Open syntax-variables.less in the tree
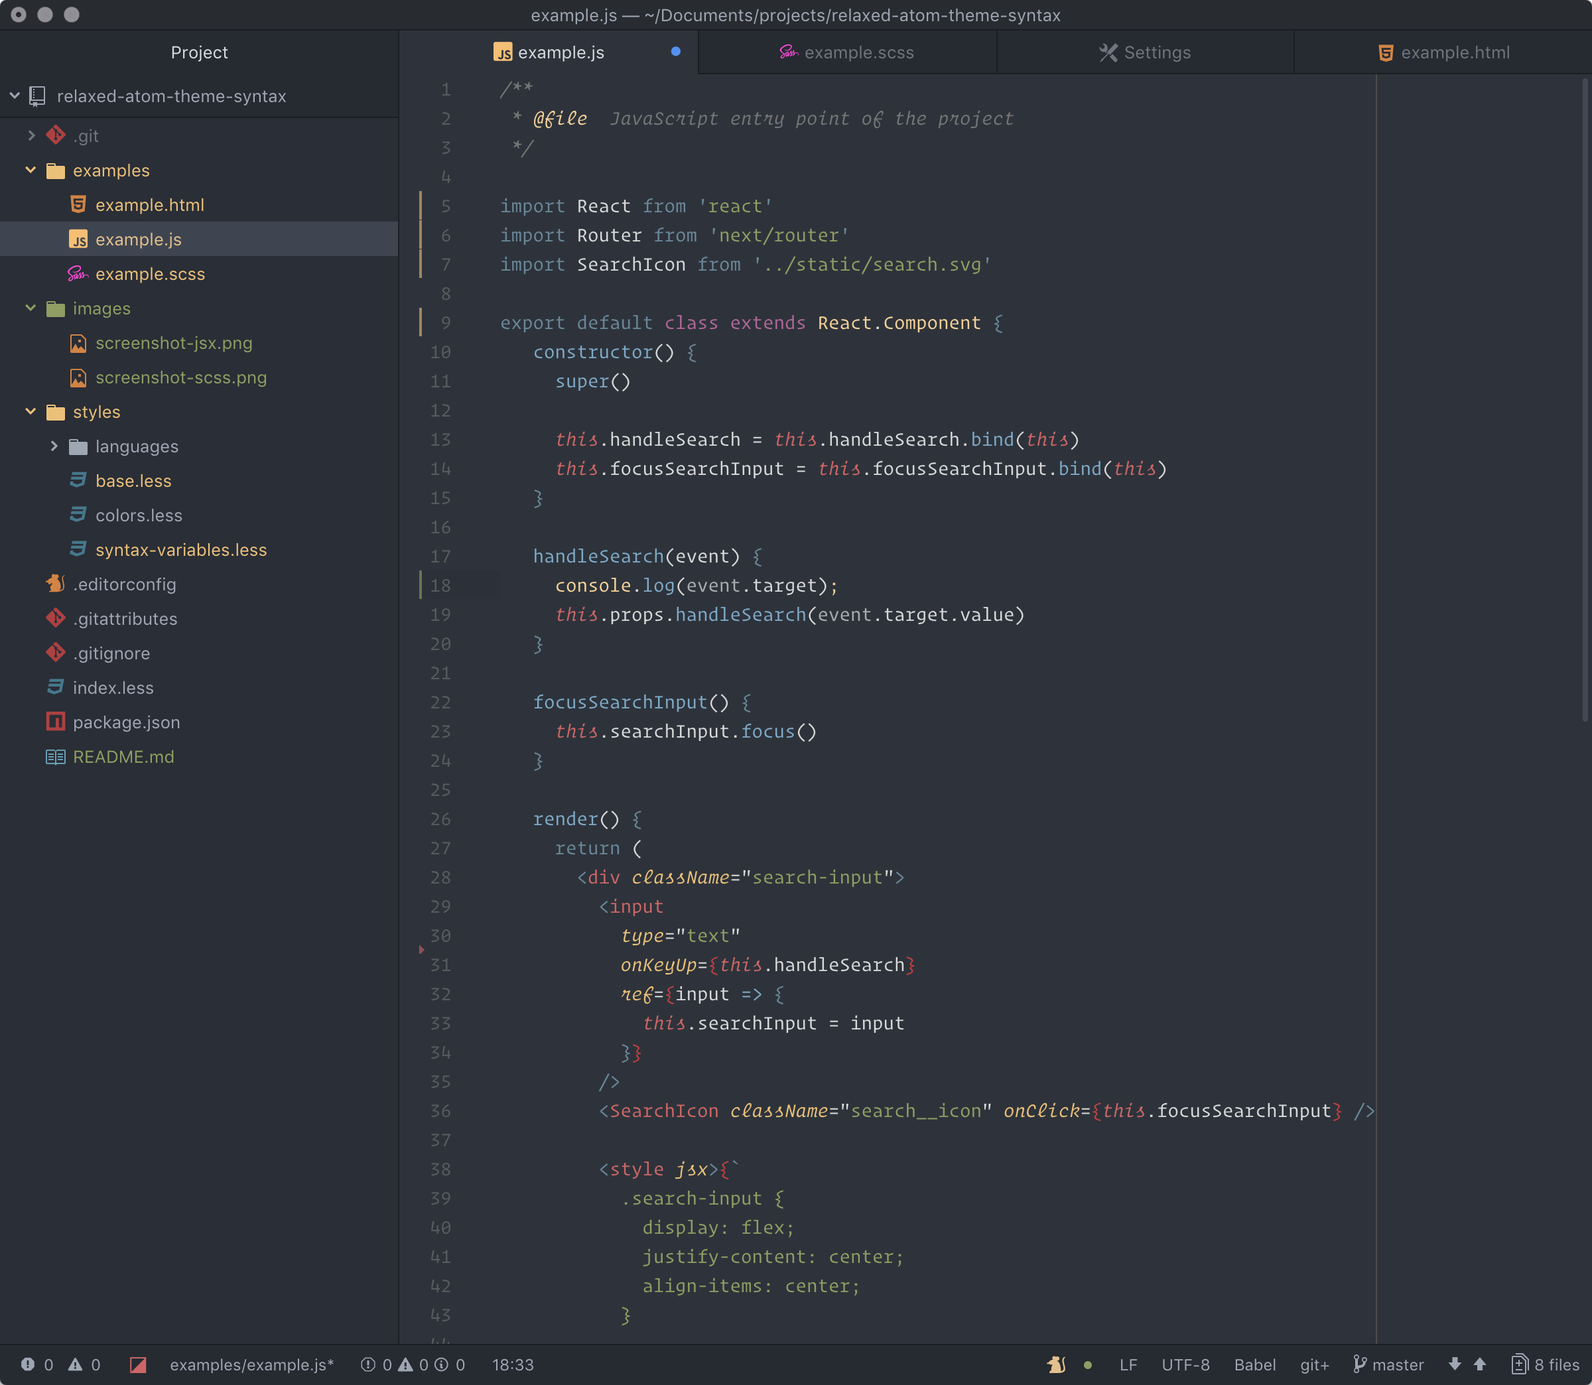This screenshot has height=1385, width=1592. 181,549
